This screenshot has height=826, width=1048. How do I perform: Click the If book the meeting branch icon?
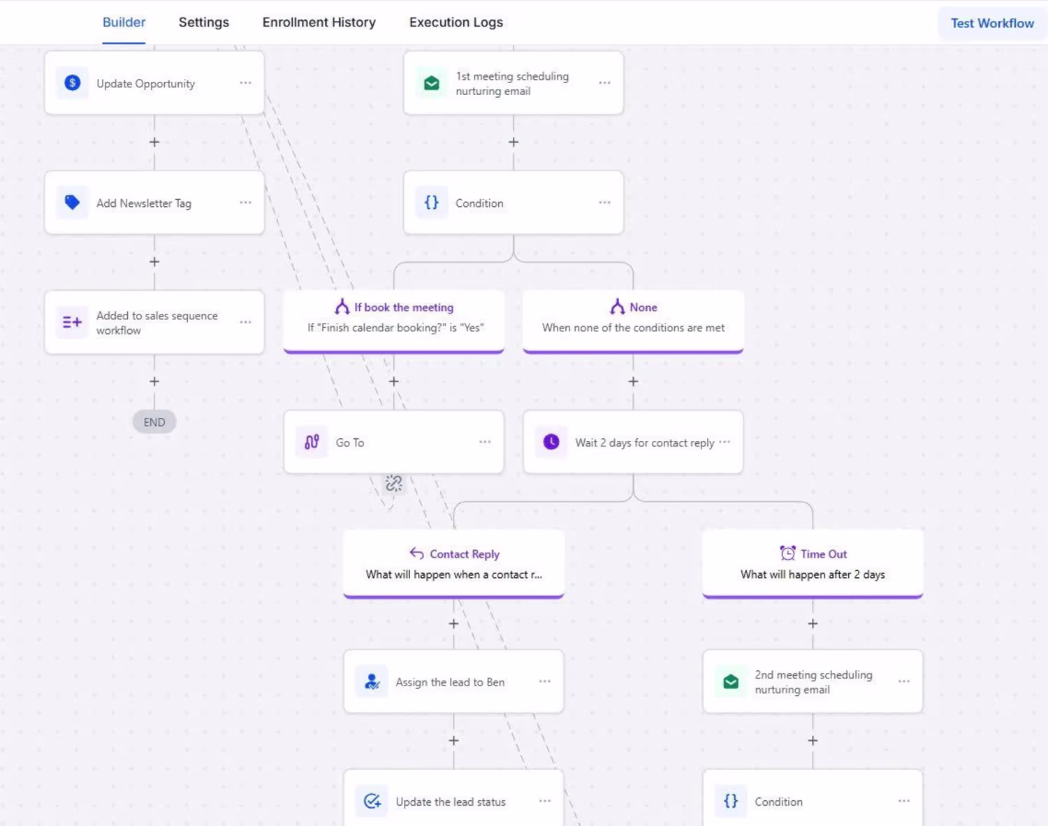pos(342,307)
